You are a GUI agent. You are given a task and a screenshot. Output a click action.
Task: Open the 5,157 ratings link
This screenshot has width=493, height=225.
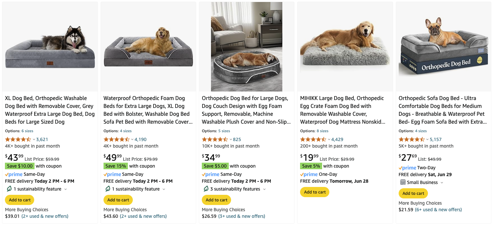click(435, 139)
